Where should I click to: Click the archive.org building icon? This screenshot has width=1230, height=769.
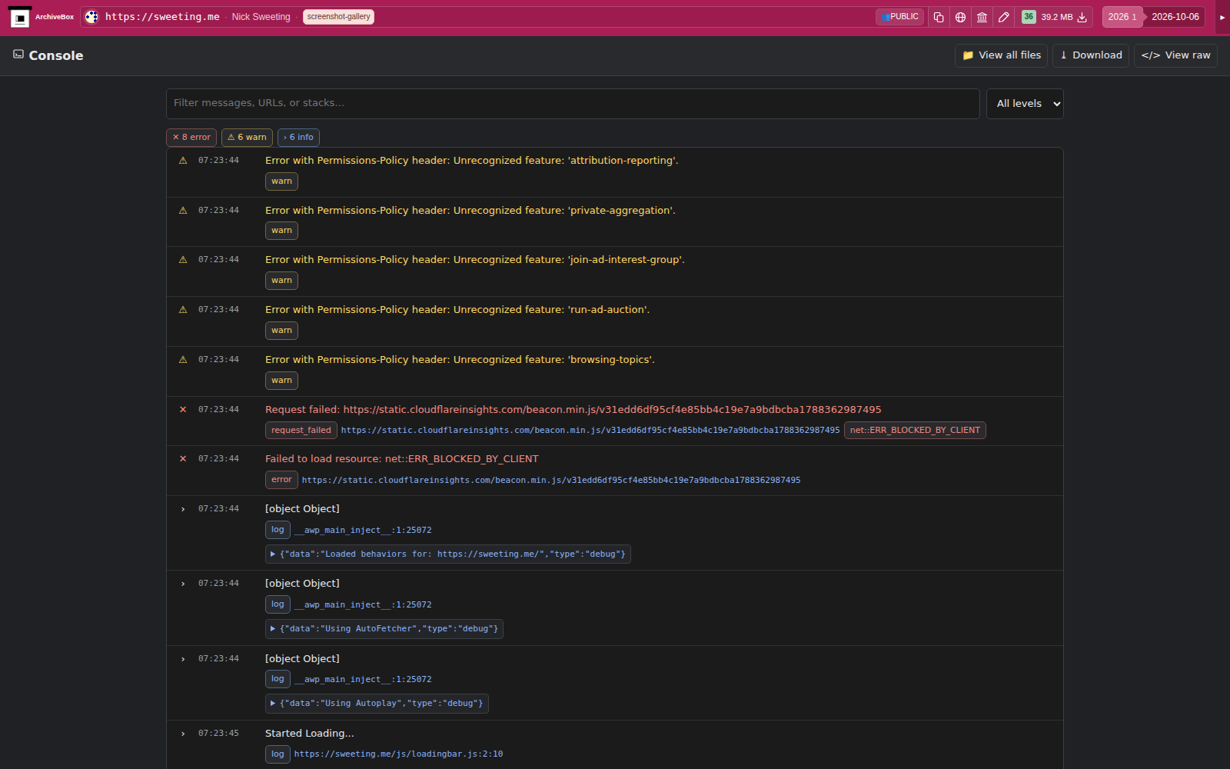point(982,17)
